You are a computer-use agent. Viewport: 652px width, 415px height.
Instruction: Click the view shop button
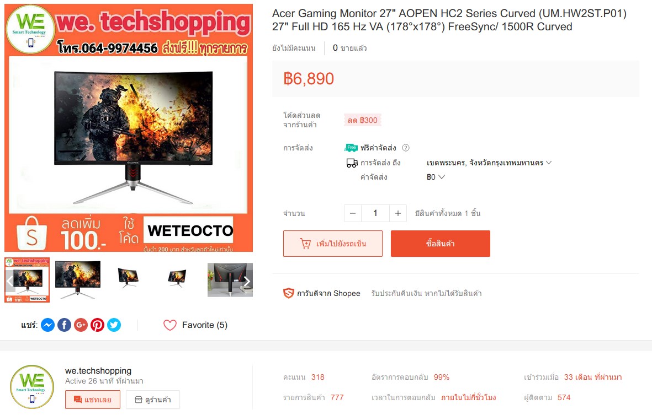click(153, 400)
